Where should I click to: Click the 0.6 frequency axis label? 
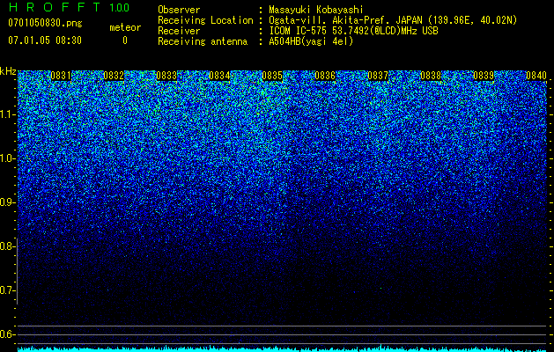pos(7,334)
